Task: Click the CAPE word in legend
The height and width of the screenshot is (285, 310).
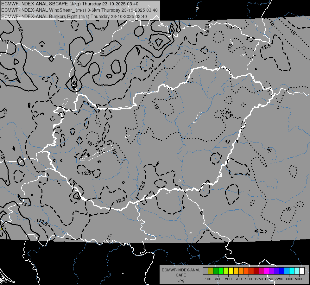Action: [x=181, y=275]
